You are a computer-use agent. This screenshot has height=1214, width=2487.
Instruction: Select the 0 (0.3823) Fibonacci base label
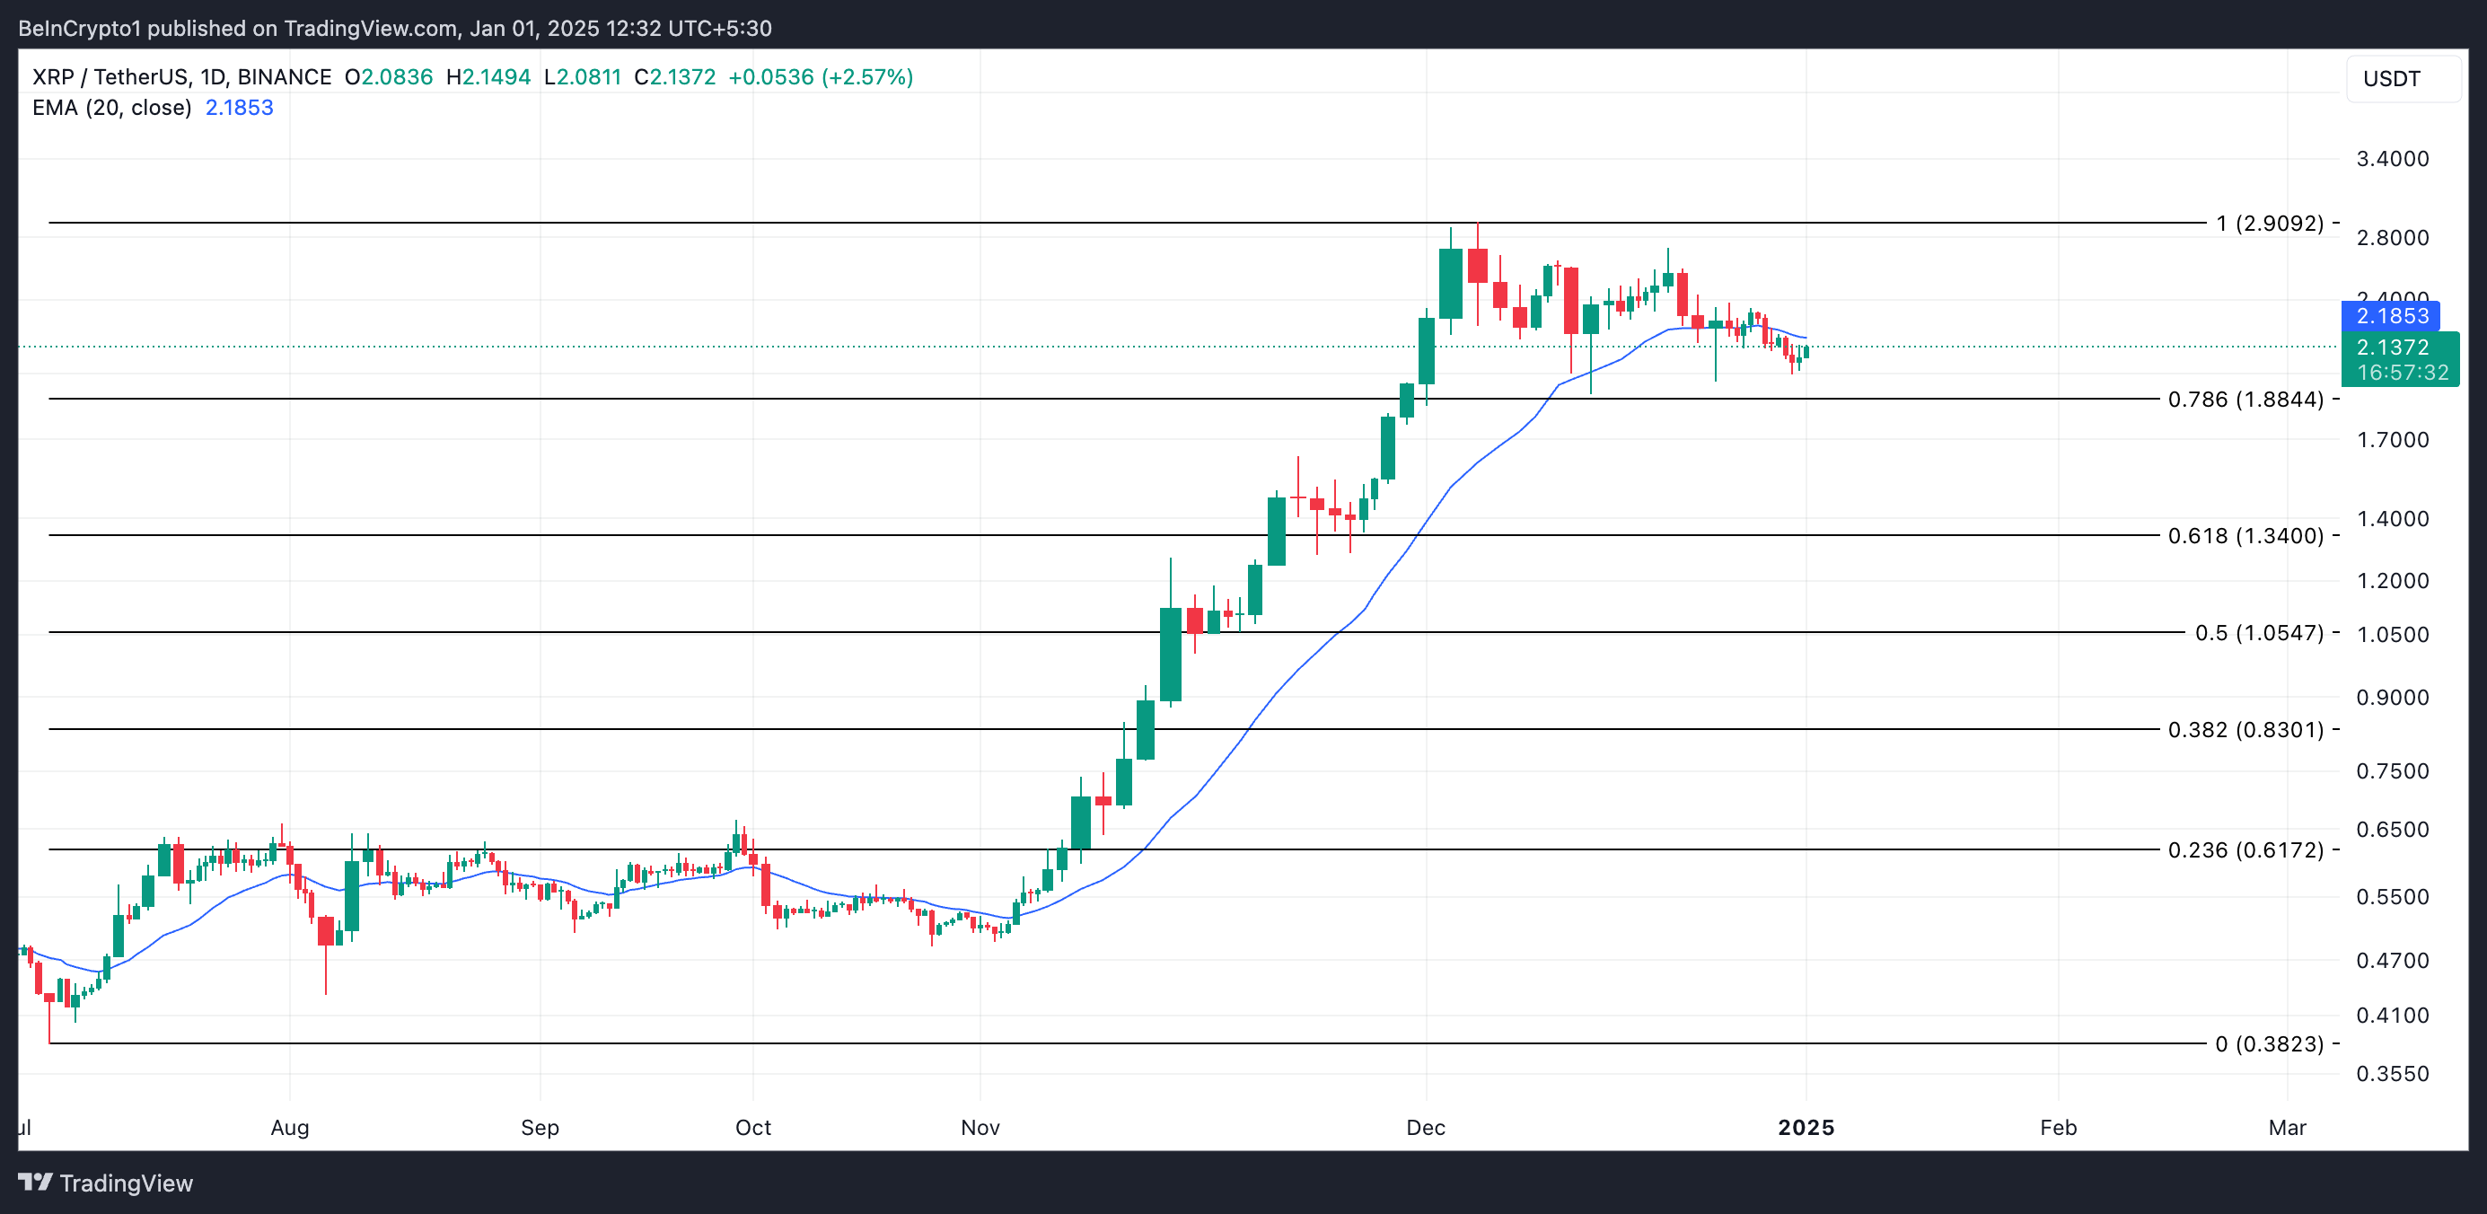2269,1044
